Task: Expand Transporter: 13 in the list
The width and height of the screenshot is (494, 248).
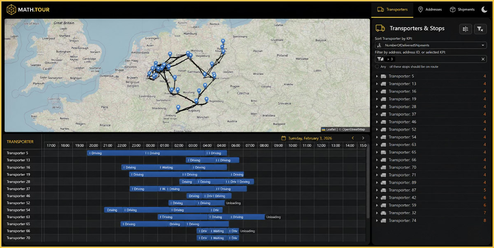Action: (x=377, y=84)
